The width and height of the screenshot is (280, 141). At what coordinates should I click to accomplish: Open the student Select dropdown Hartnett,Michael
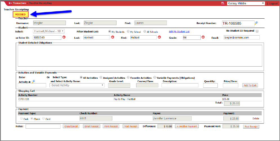[49, 31]
